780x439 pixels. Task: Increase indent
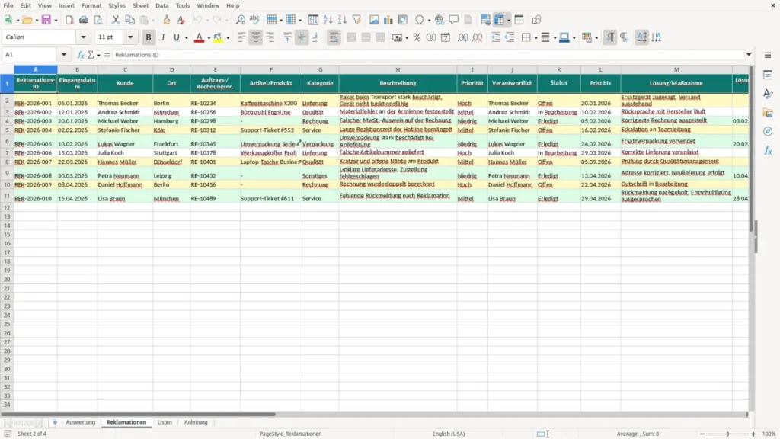(495, 37)
